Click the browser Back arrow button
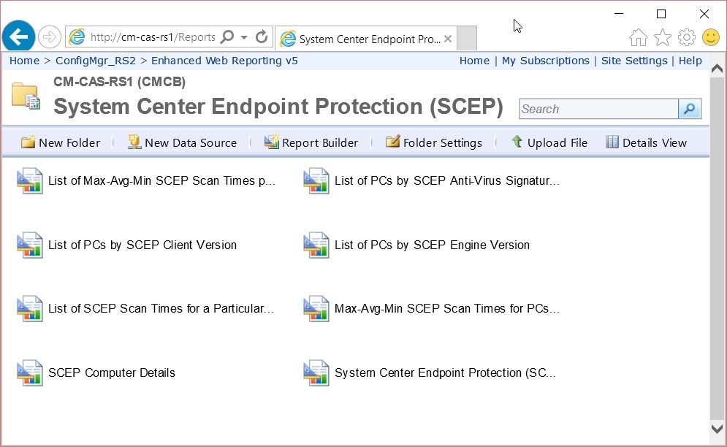 pos(18,37)
